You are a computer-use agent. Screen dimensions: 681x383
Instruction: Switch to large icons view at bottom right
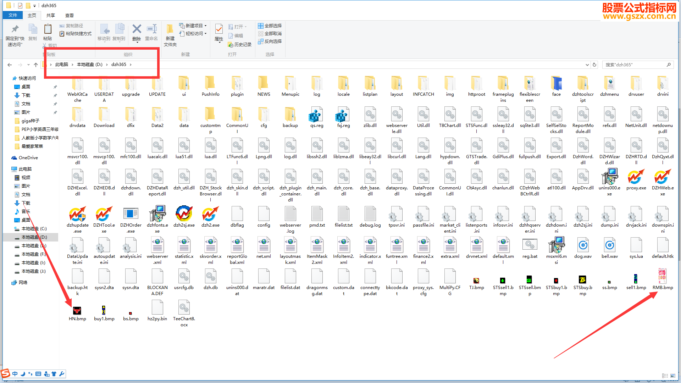672,376
